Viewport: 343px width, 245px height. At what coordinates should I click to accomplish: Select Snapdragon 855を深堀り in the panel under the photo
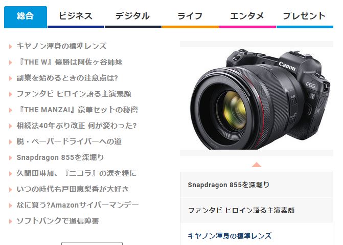tap(257, 185)
